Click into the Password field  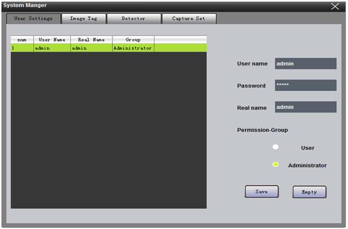point(305,86)
